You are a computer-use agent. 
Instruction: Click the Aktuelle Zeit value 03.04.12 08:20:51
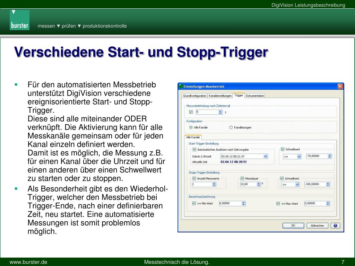pos(234,162)
